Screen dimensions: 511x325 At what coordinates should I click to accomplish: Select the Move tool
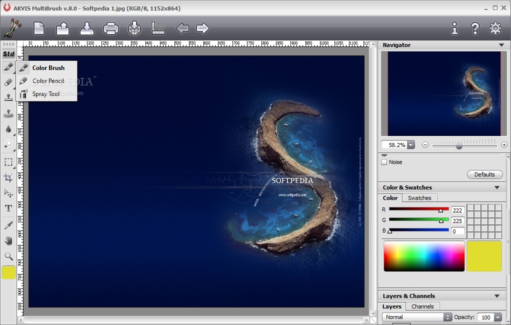click(8, 193)
